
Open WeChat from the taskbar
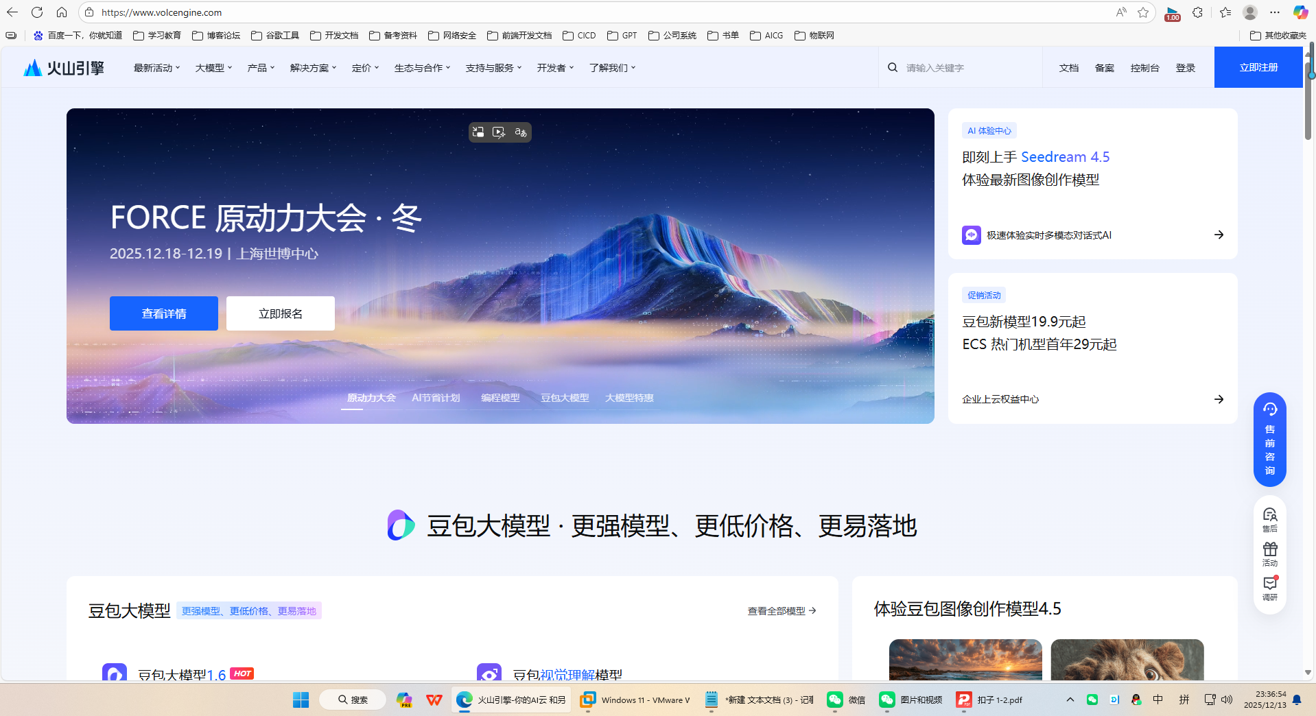(834, 700)
